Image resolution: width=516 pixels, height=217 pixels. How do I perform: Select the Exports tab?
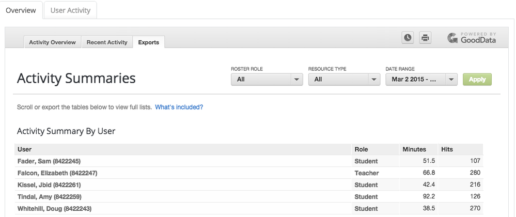[x=148, y=42]
